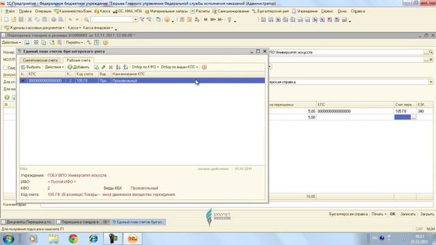Switch to Синтетические счета tab
436x245 pixels.
[40, 61]
